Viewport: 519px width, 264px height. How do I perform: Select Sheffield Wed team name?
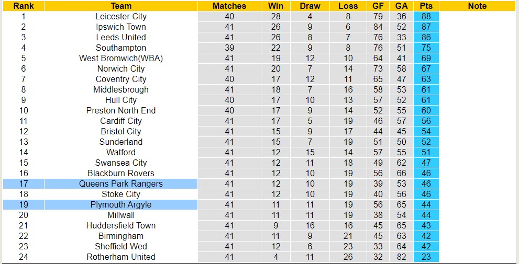[121, 247]
